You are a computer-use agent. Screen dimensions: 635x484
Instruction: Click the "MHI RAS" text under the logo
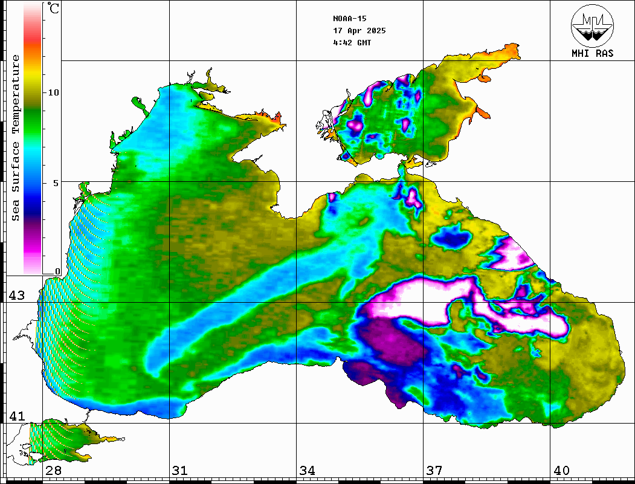(x=592, y=54)
